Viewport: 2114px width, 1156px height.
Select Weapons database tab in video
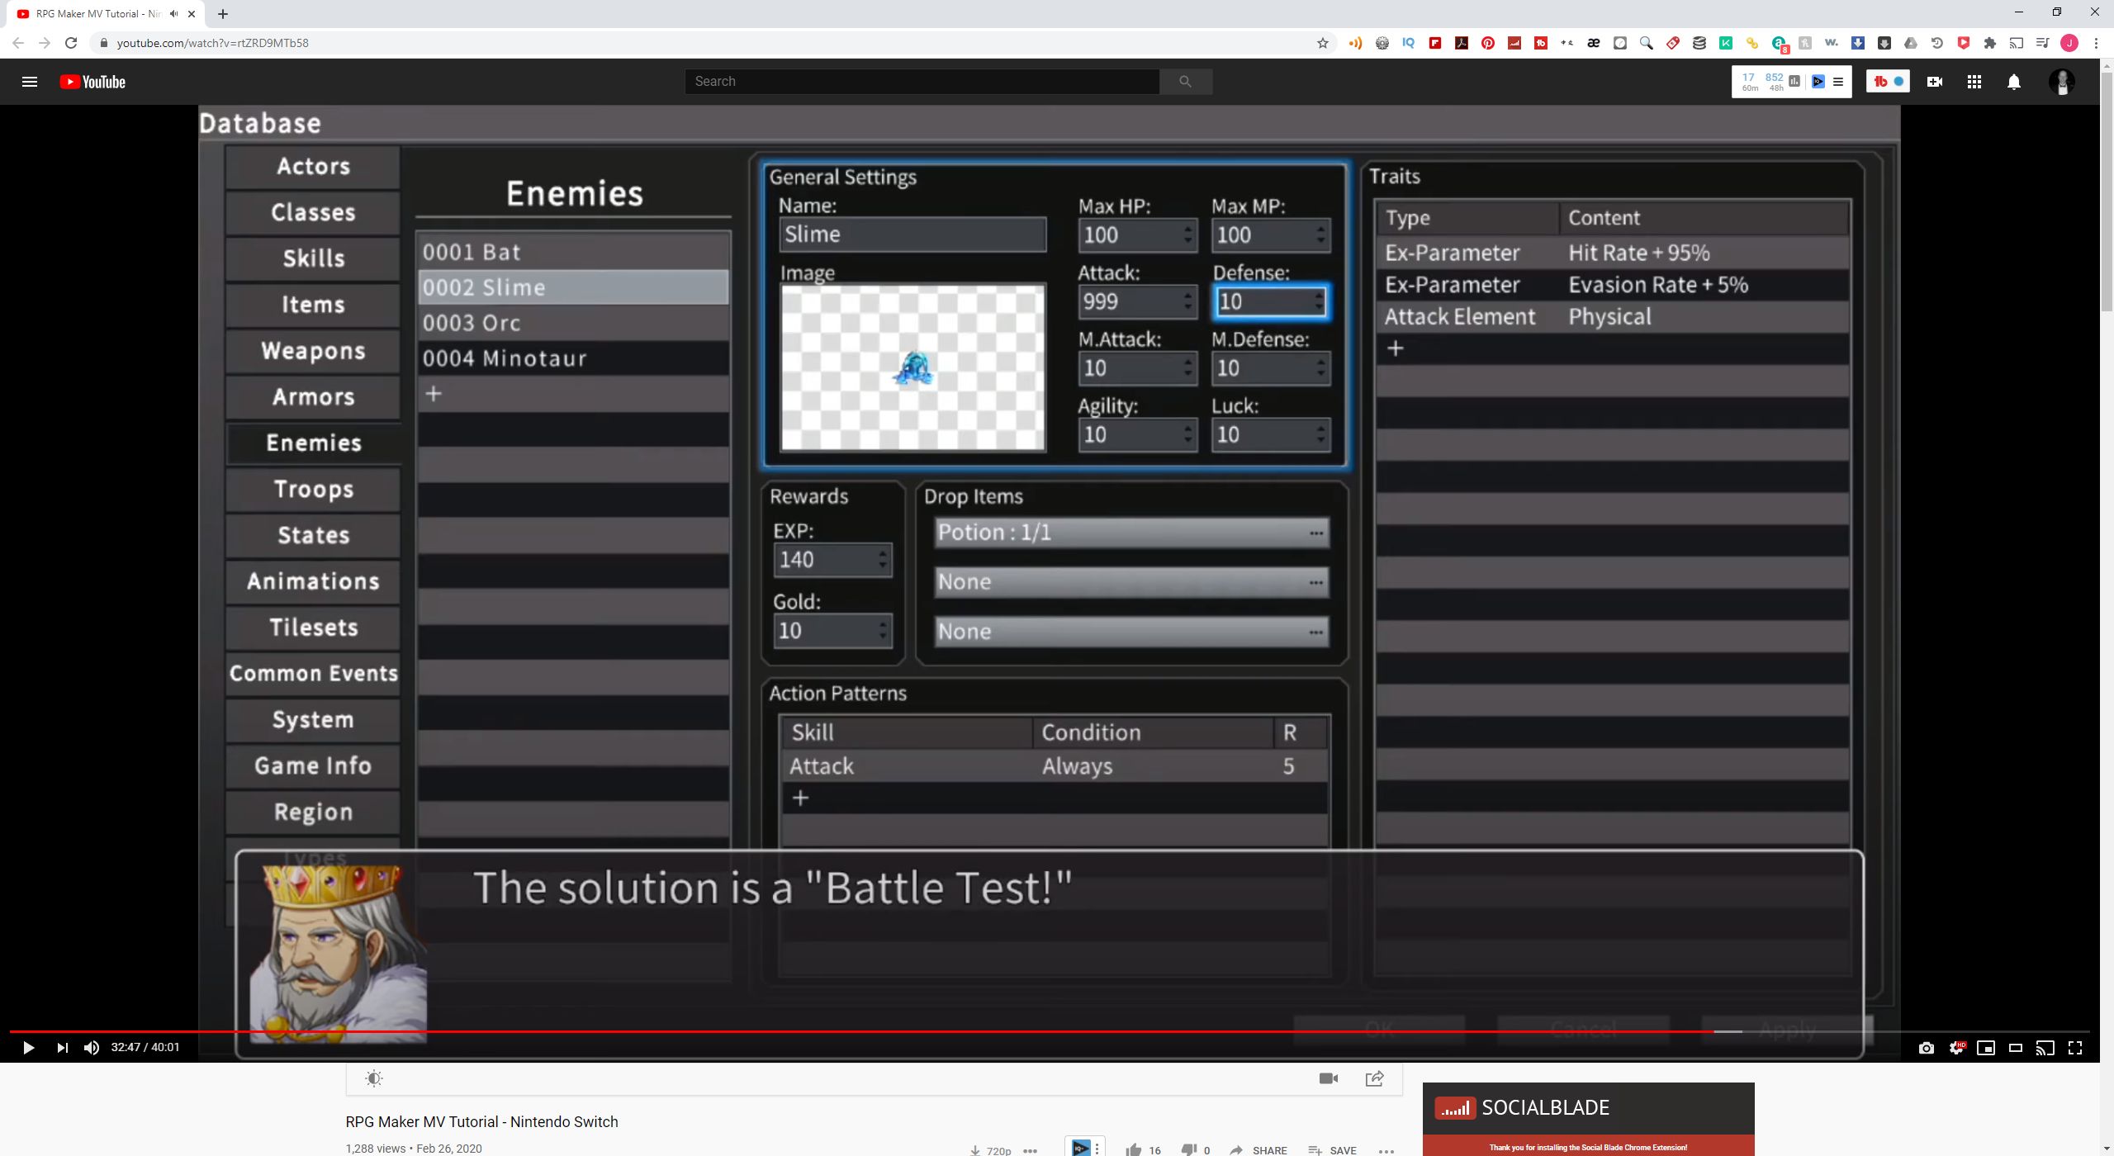click(x=313, y=351)
